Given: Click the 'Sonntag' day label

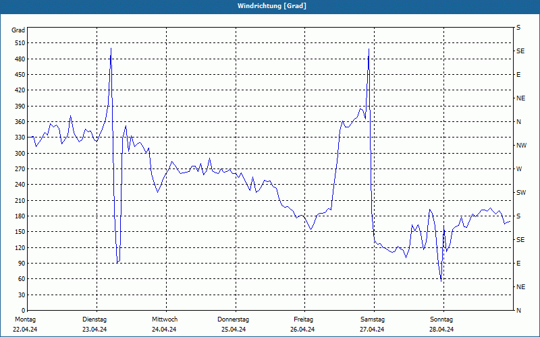Looking at the screenshot, I should [441, 319].
